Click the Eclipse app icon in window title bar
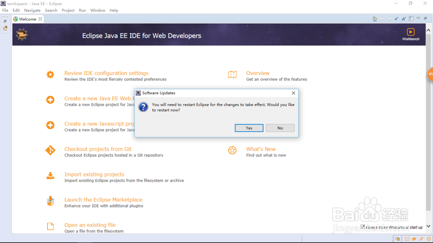433x243 pixels. pyautogui.click(x=3, y=3)
